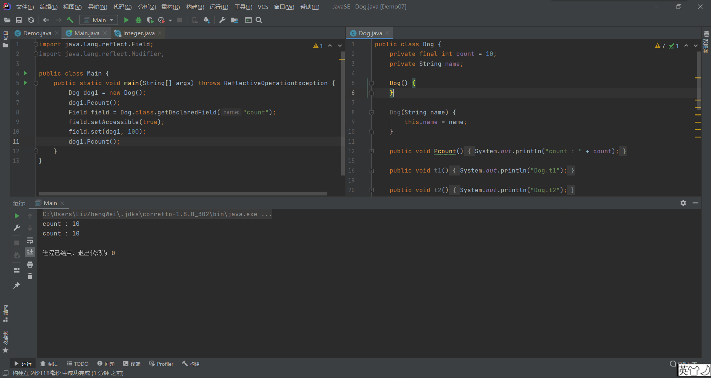Hide the run tool window
Image resolution: width=711 pixels, height=378 pixels.
click(695, 203)
